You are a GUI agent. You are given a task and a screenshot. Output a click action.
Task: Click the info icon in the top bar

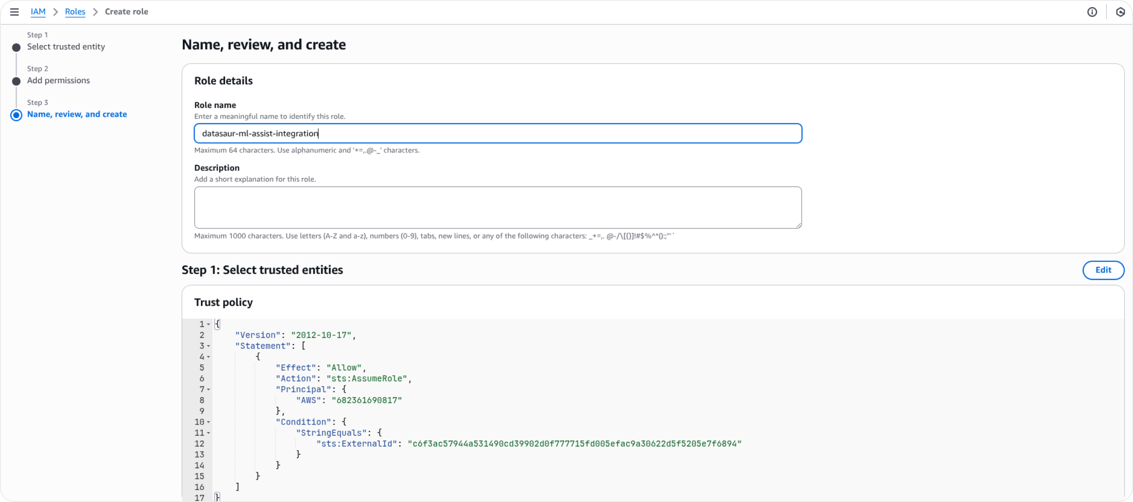[x=1092, y=12]
